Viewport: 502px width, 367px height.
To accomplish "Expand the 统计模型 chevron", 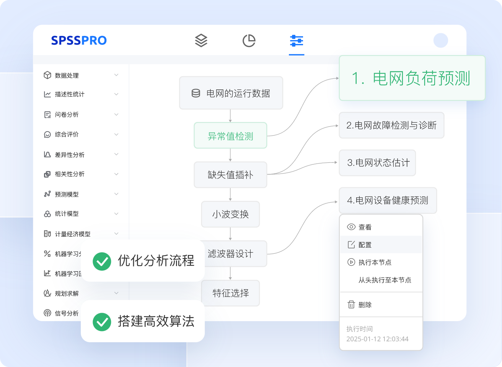I will pos(116,214).
